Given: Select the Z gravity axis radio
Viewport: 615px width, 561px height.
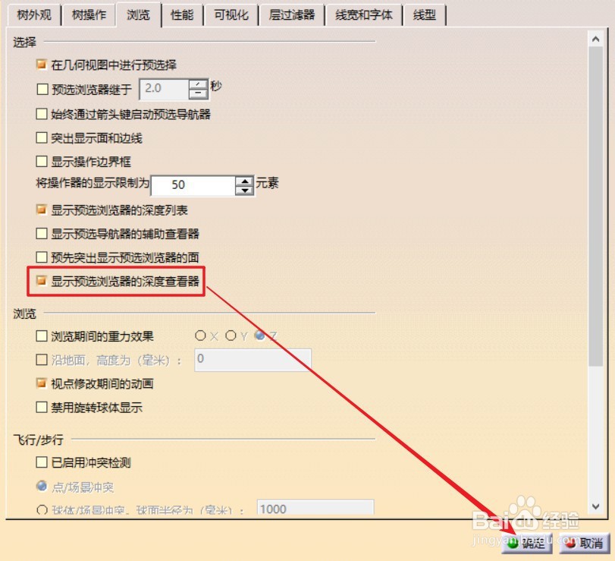Looking at the screenshot, I should point(259,336).
